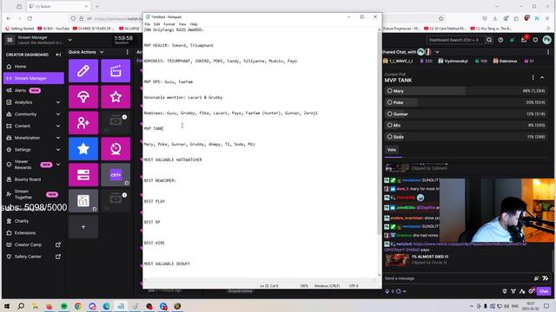This screenshot has width=556, height=312.
Task: Open Stream Manager layout dropdown arrow
Action: pos(69,40)
